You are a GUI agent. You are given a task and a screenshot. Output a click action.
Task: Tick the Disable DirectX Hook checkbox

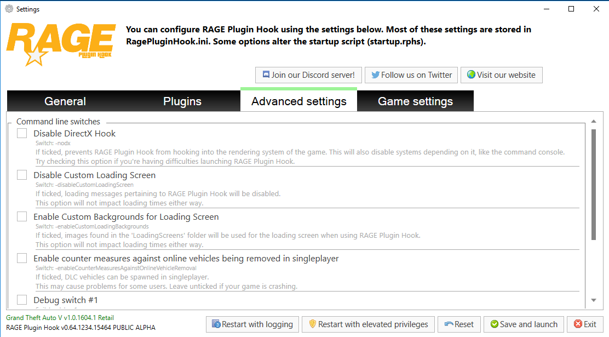[22, 133]
